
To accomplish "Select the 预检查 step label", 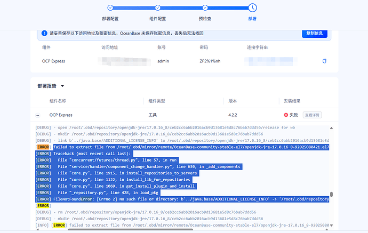I will tap(205, 18).
